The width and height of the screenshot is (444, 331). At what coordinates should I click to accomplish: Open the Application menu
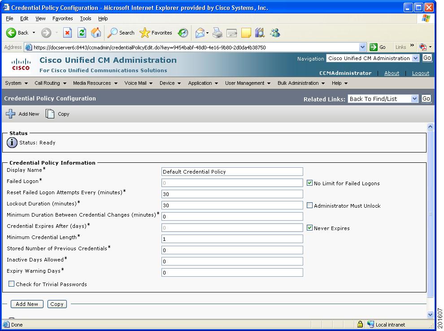pyautogui.click(x=203, y=83)
